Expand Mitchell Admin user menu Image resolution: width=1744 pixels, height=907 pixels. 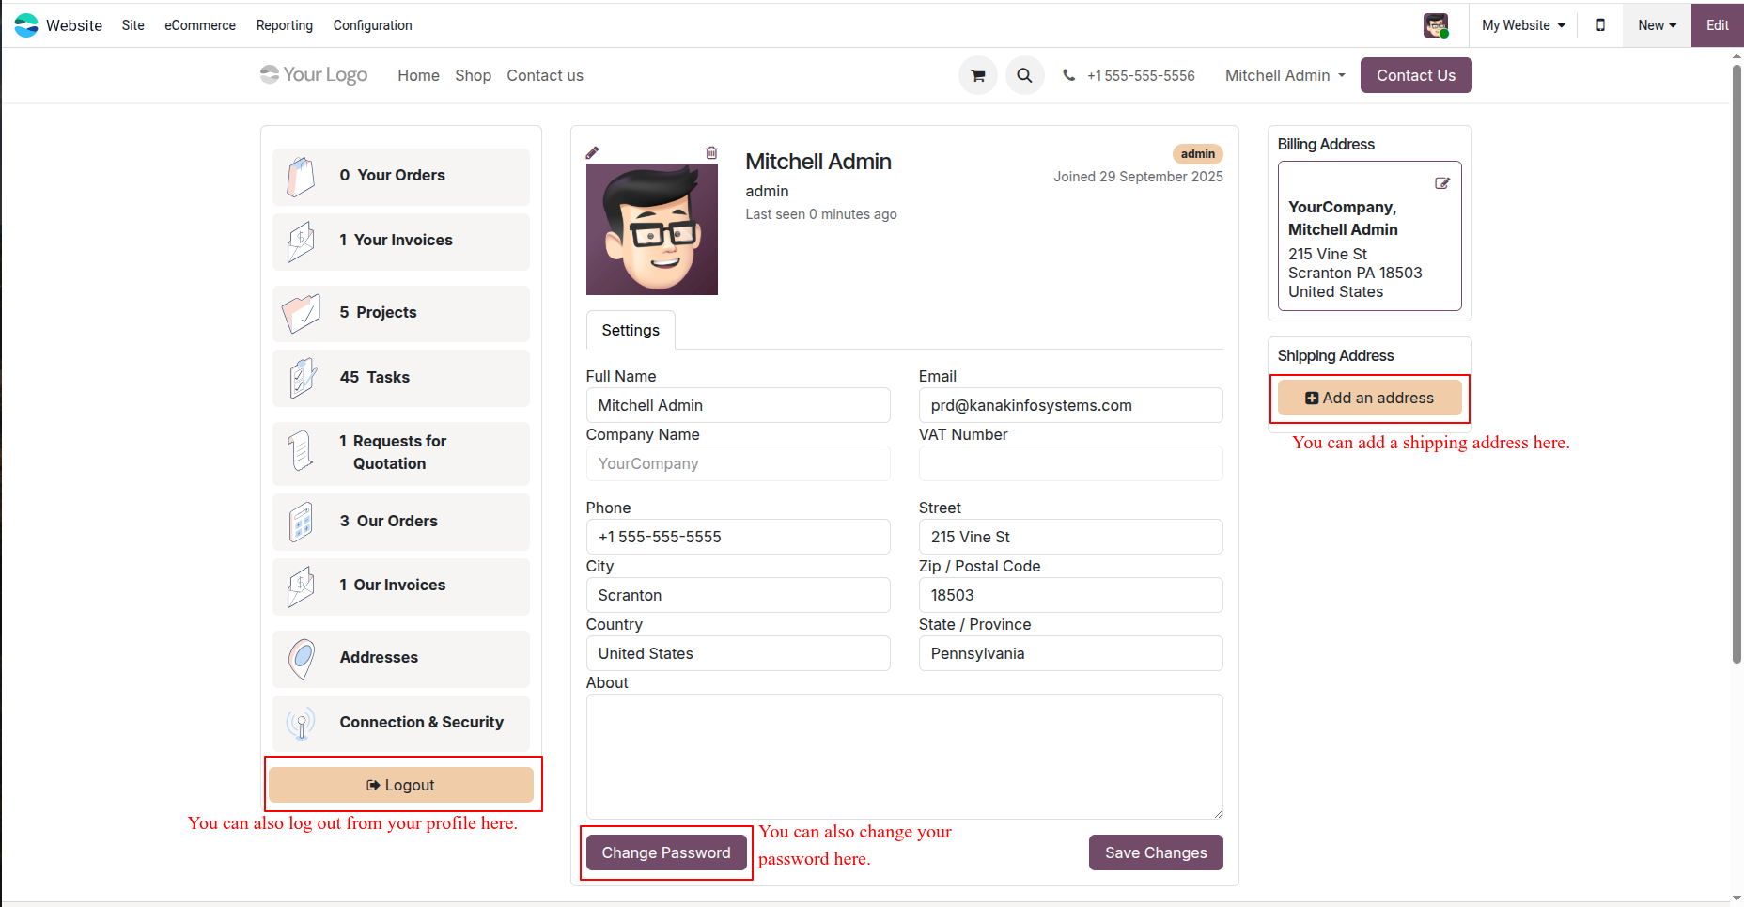pyautogui.click(x=1285, y=75)
